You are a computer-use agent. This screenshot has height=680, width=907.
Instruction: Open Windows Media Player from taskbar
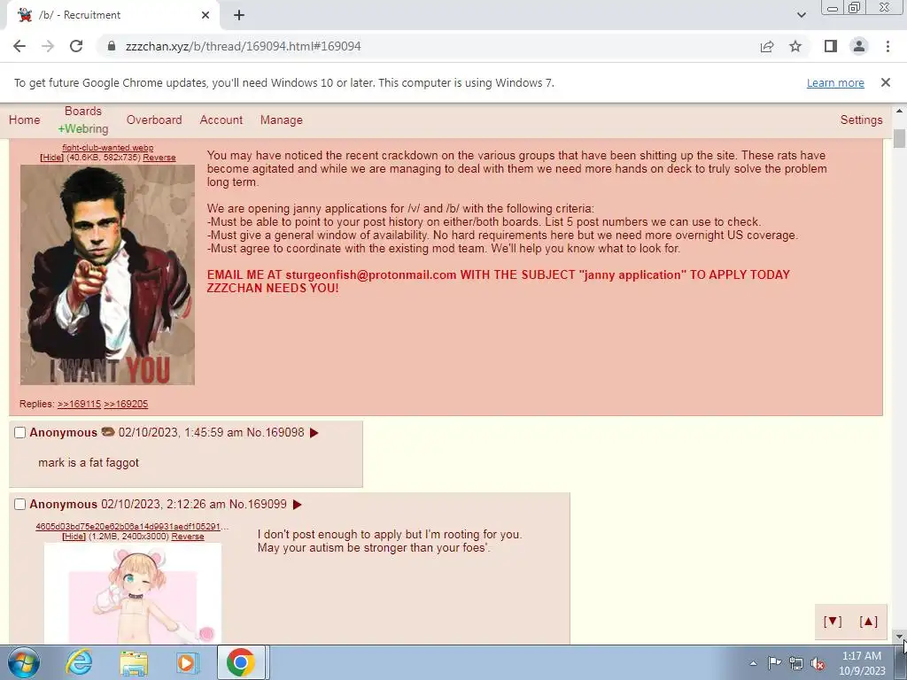pos(186,662)
